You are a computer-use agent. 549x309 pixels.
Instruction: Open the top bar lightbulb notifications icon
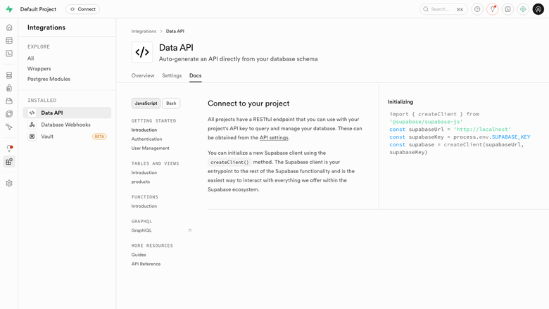[x=492, y=9]
